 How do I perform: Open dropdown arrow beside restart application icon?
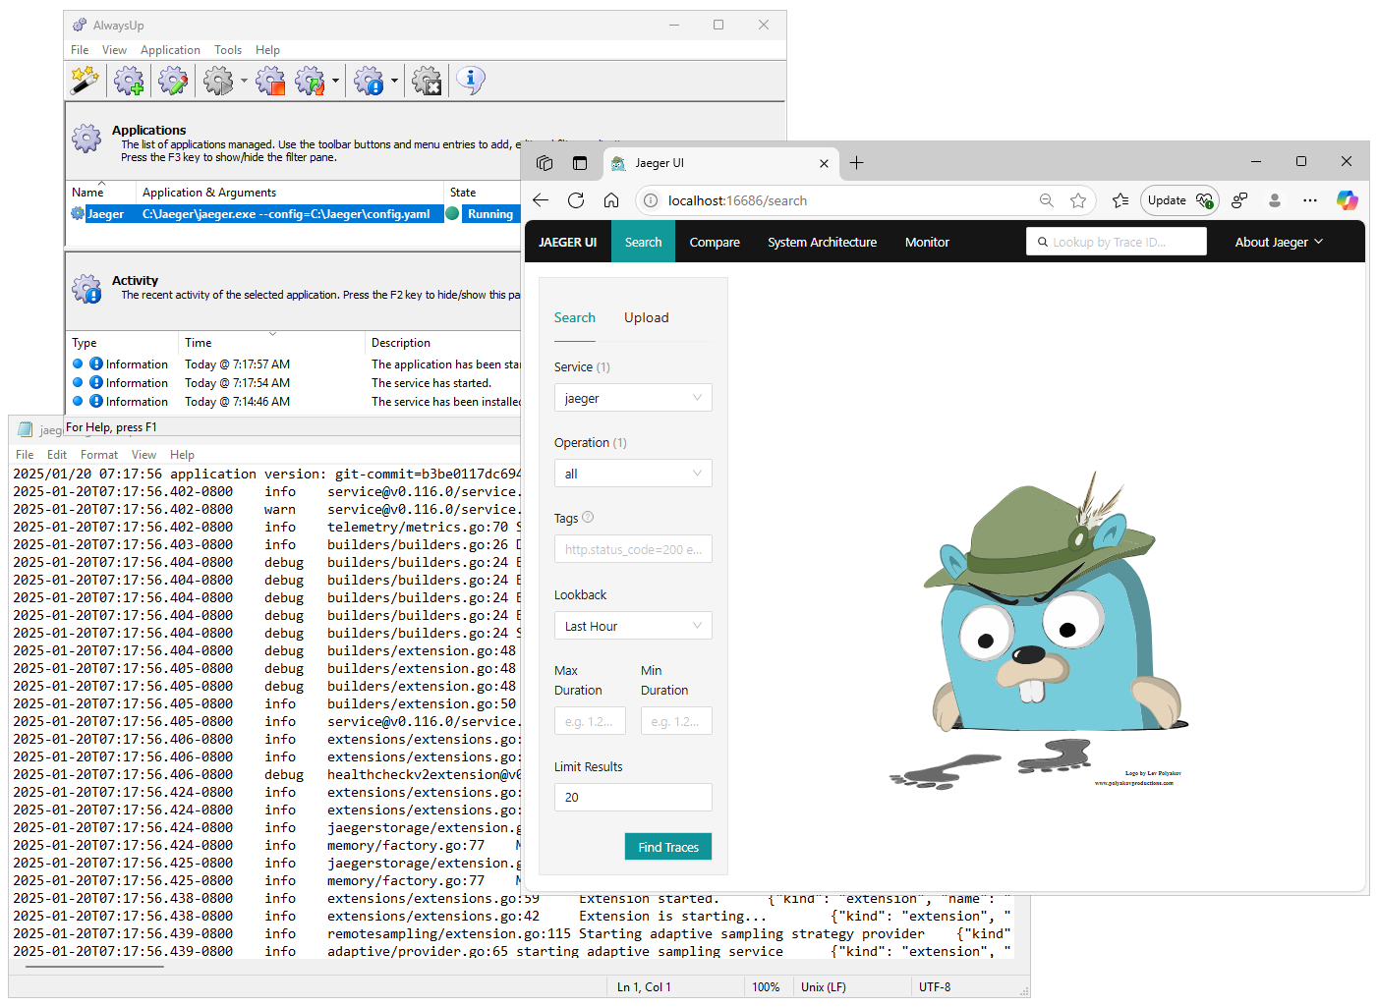pyautogui.click(x=335, y=82)
